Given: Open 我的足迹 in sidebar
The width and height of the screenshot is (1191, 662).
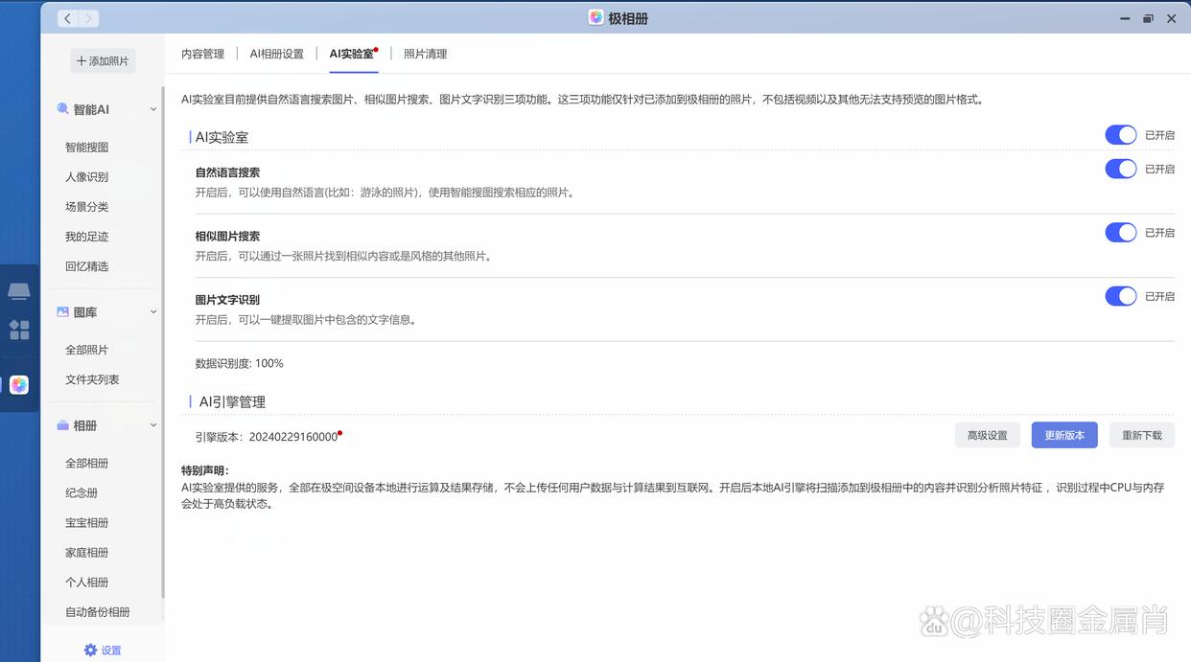Looking at the screenshot, I should pos(87,237).
